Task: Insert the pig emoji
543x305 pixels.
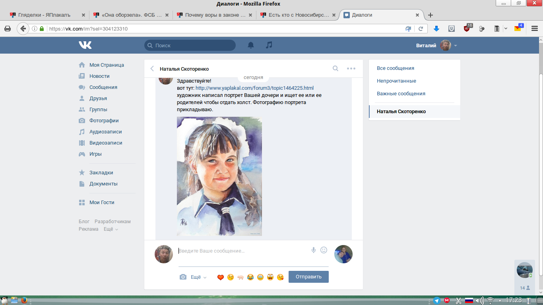Action: pos(240,277)
